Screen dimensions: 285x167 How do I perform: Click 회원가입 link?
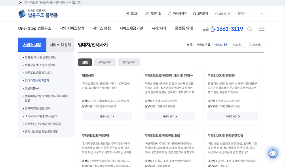[153, 13]
